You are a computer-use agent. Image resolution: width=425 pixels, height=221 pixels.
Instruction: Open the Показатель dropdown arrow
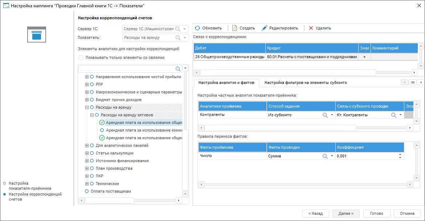[x=185, y=37]
